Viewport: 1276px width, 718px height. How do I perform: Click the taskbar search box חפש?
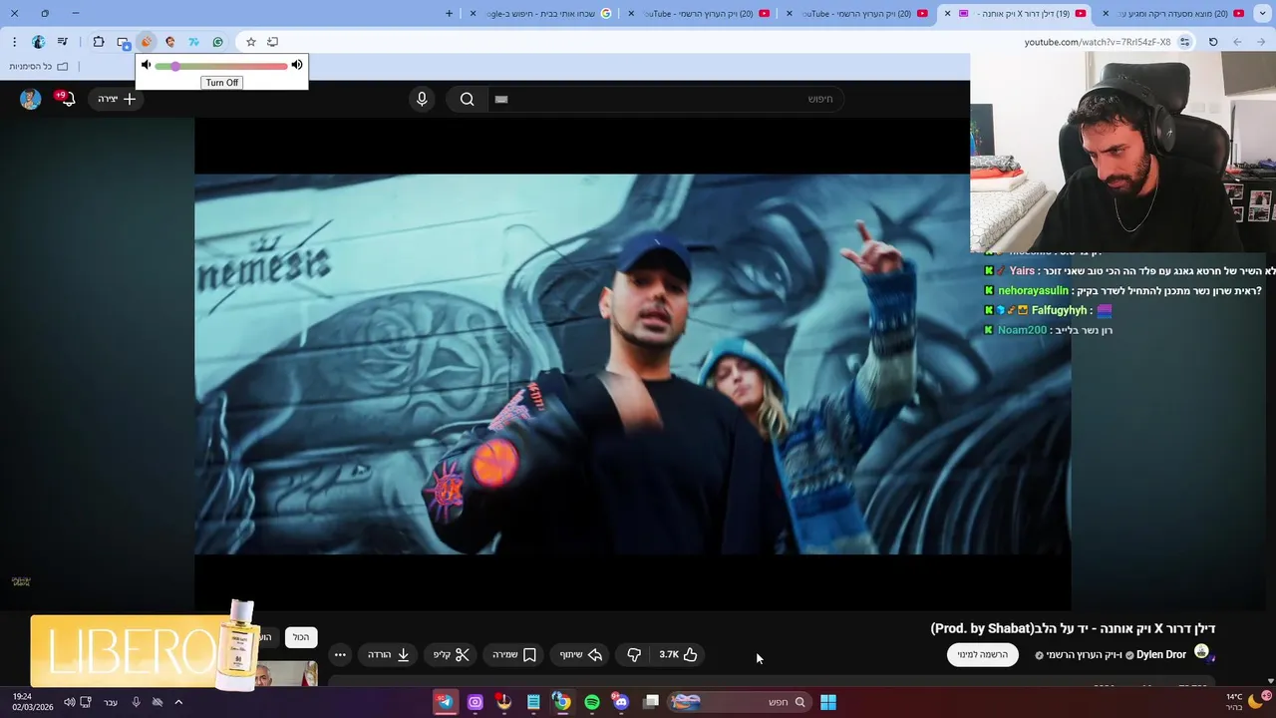click(741, 702)
